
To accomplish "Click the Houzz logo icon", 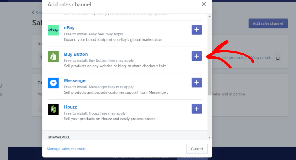I will pos(53,109).
